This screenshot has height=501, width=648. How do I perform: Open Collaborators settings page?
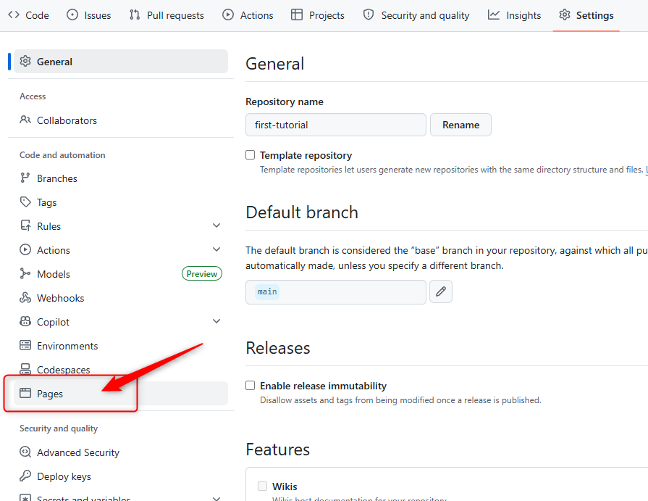pos(67,120)
